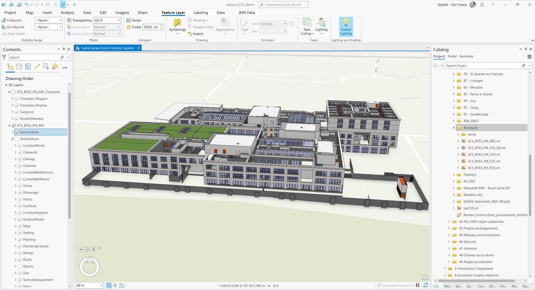
Task: Activate the Swipe tool
Action: [x=134, y=20]
